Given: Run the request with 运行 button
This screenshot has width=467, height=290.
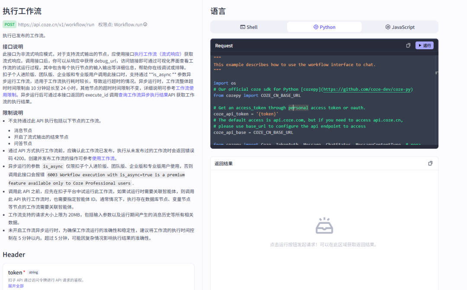Looking at the screenshot, I should (425, 45).
